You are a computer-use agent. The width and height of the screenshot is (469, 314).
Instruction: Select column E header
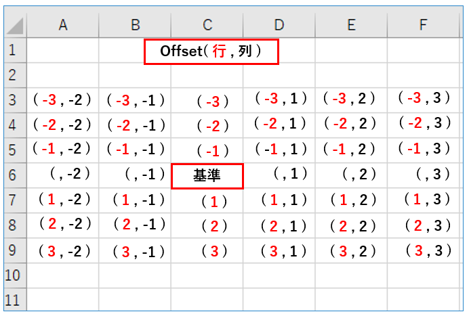click(351, 25)
